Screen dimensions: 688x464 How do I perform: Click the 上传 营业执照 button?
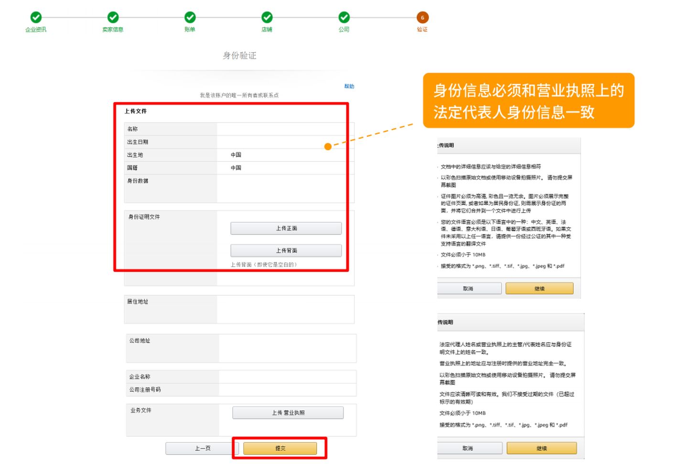click(288, 413)
